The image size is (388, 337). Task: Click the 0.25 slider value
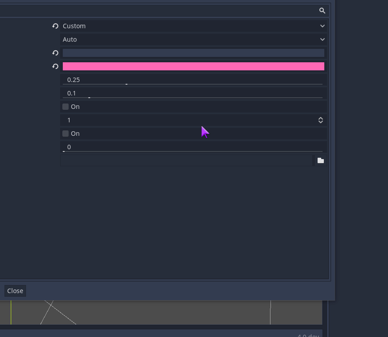coord(74,79)
